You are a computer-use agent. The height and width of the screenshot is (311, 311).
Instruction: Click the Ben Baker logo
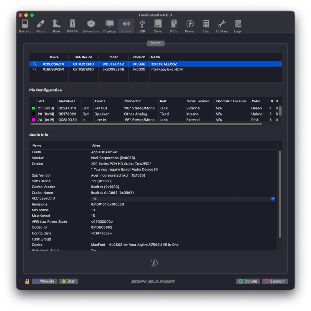(x=153, y=281)
